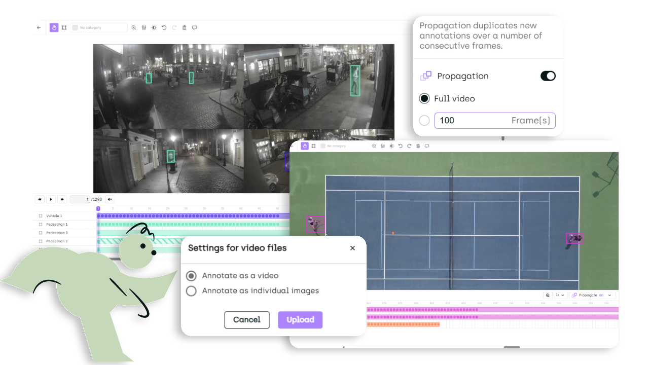Enable the Propagation toggle switch

click(x=548, y=76)
